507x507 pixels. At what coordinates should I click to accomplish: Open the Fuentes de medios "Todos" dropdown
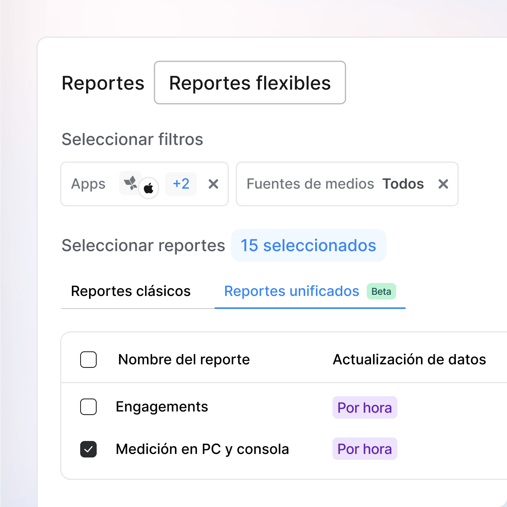(403, 184)
